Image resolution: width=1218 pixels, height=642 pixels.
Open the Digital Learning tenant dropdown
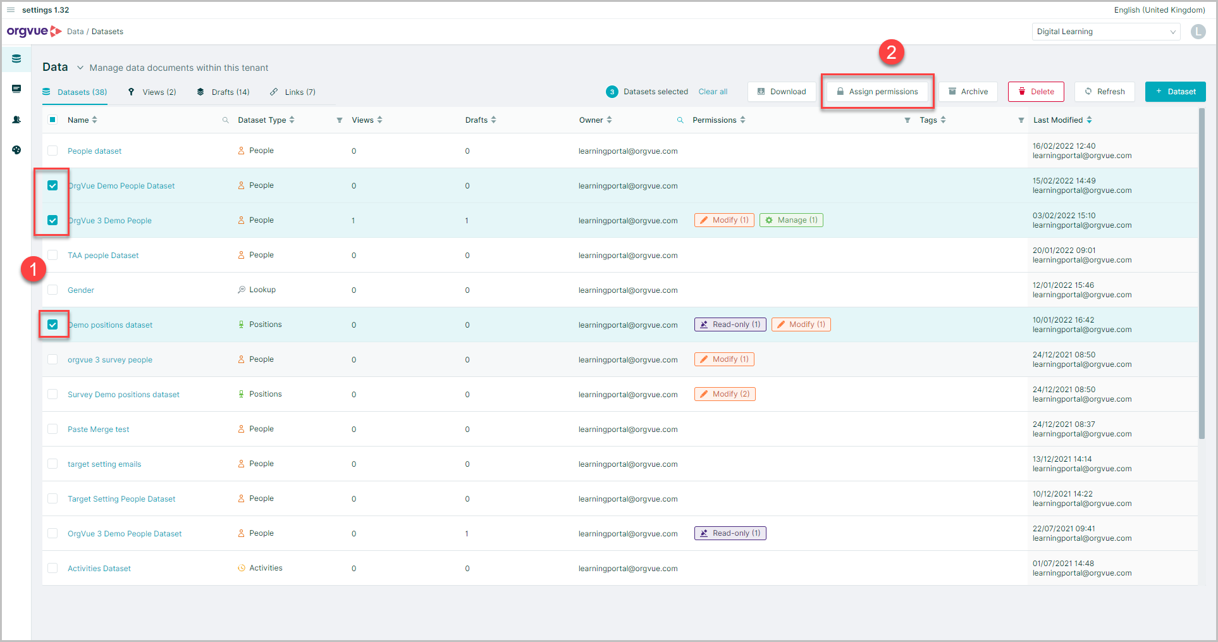[x=1106, y=32]
